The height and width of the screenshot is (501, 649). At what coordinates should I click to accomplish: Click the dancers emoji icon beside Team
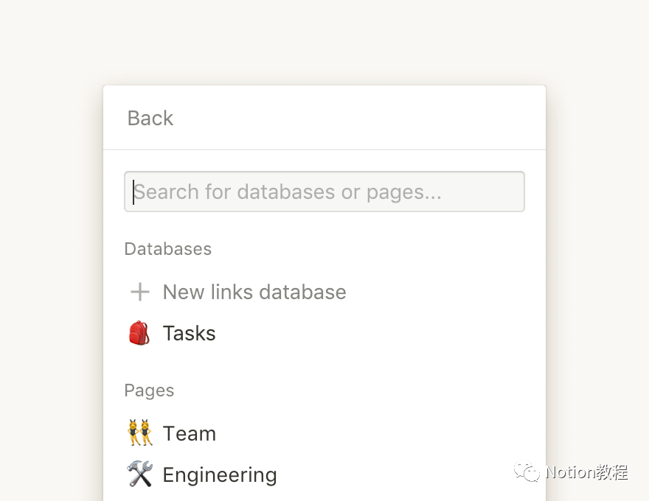click(x=139, y=433)
